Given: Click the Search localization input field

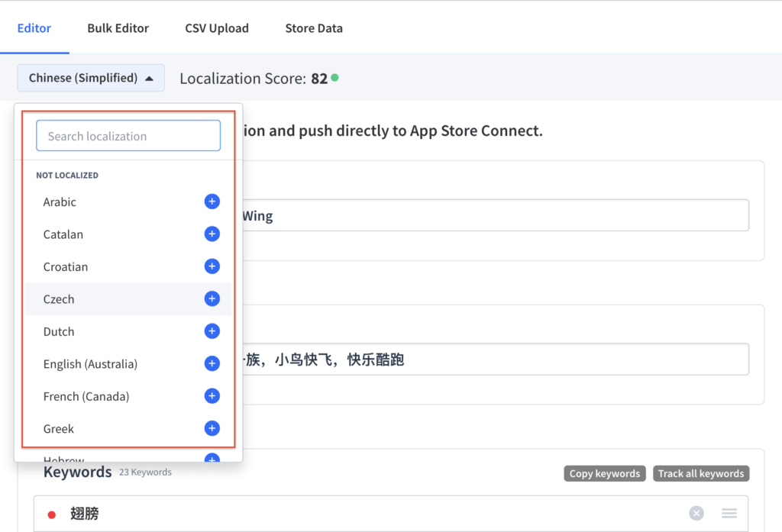Looking at the screenshot, I should tap(128, 135).
